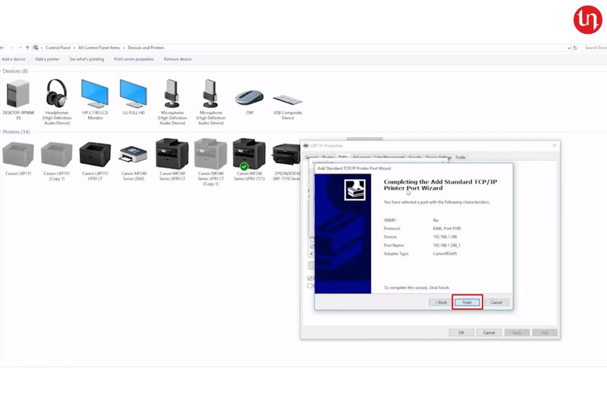Image resolution: width=607 pixels, height=404 pixels.
Task: Click Remove device in the toolbar
Action: tap(178, 59)
